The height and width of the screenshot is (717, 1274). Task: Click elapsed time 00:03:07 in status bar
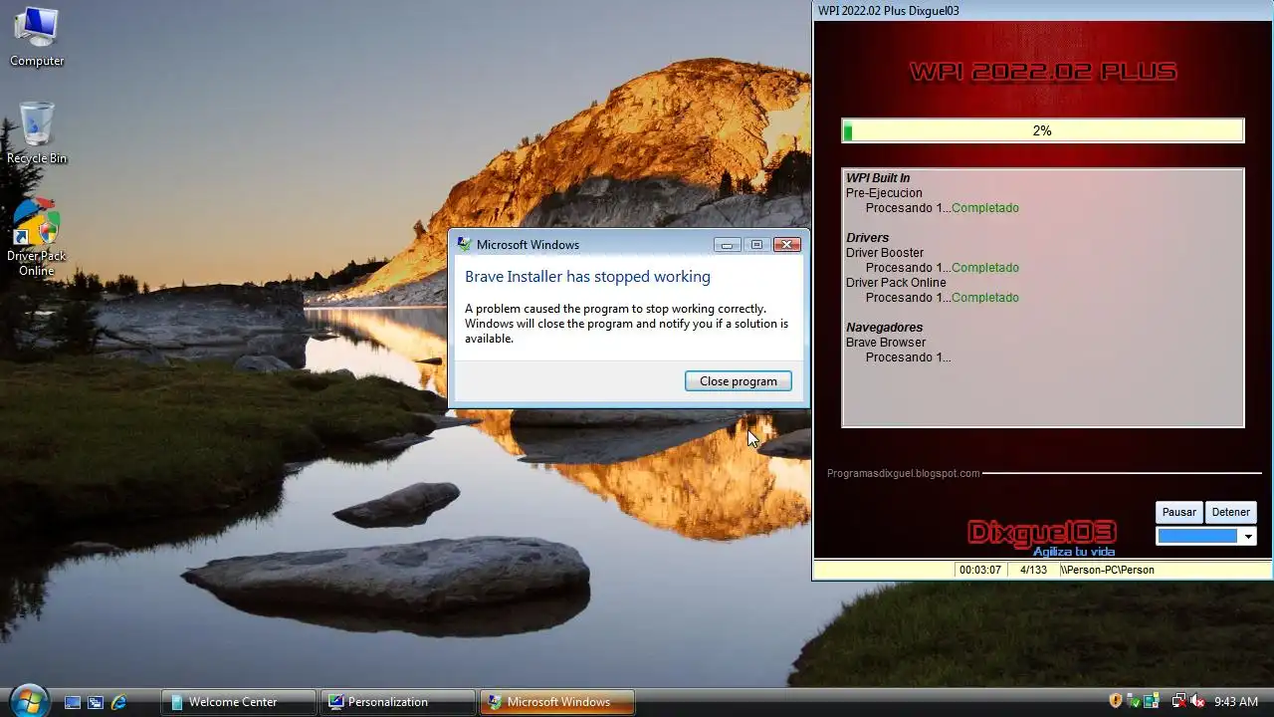(x=980, y=570)
